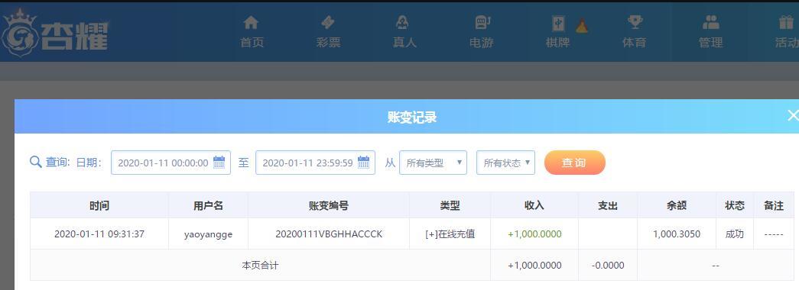
Task: Click the start date input field
Action: tap(171, 163)
